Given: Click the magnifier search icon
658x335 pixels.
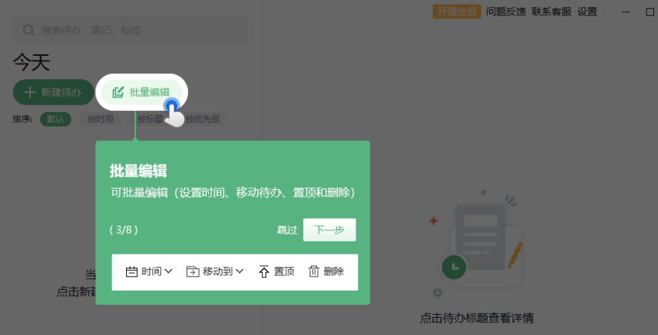Looking at the screenshot, I should 29,30.
